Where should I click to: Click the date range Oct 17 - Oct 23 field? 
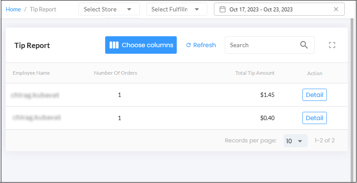tap(279, 9)
